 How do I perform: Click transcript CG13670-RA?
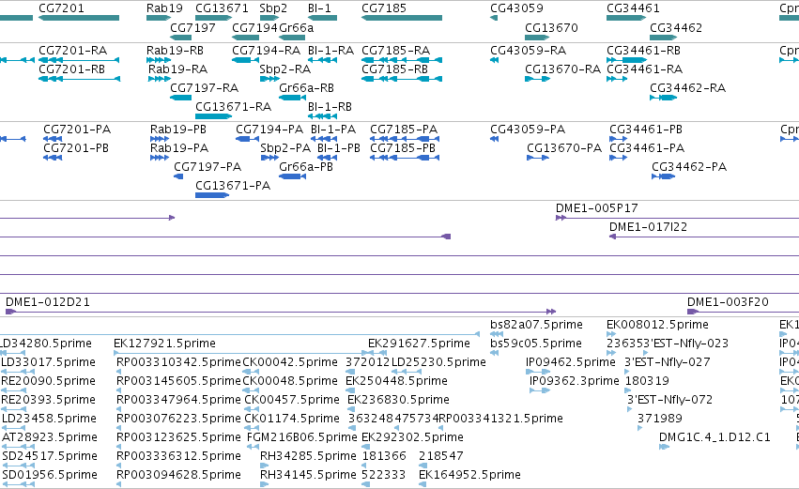538,79
